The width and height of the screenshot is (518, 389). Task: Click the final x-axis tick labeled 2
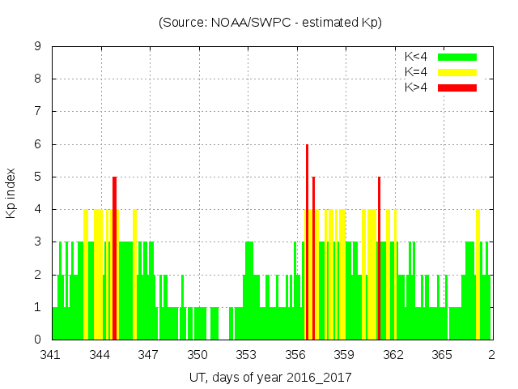pos(491,355)
